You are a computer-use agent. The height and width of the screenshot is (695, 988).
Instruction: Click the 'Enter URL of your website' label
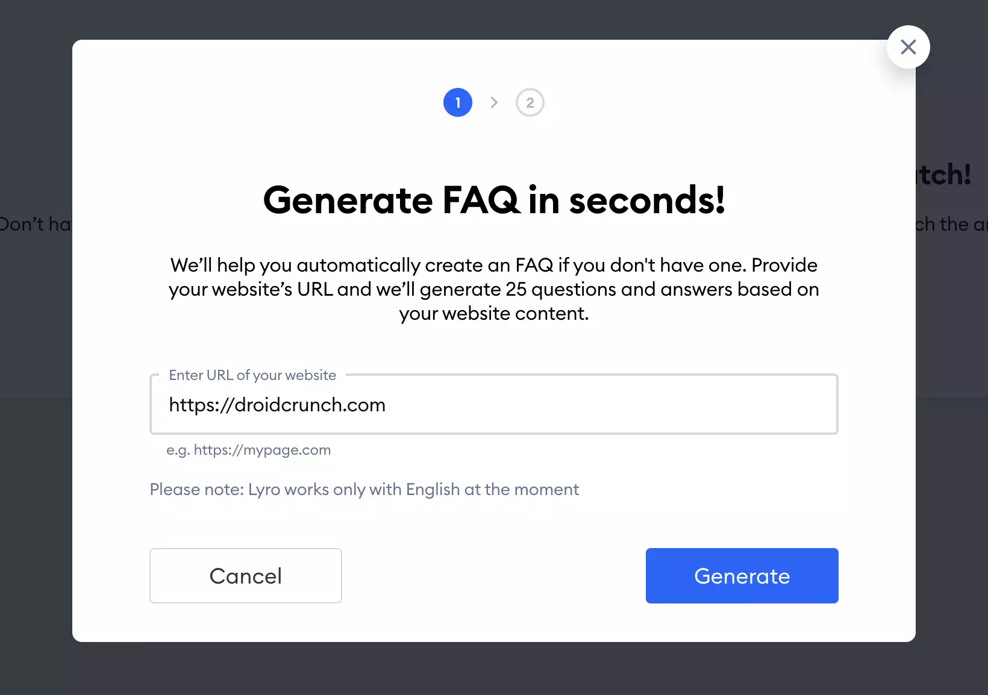click(252, 375)
